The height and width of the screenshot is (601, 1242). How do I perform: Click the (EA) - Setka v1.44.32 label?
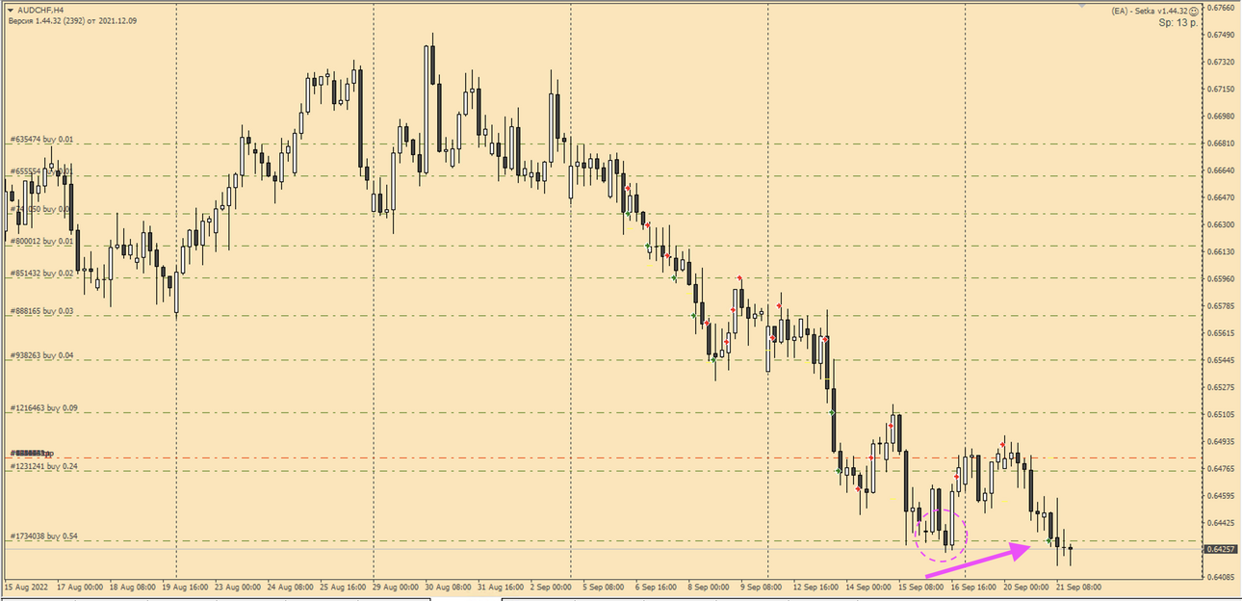[1149, 11]
